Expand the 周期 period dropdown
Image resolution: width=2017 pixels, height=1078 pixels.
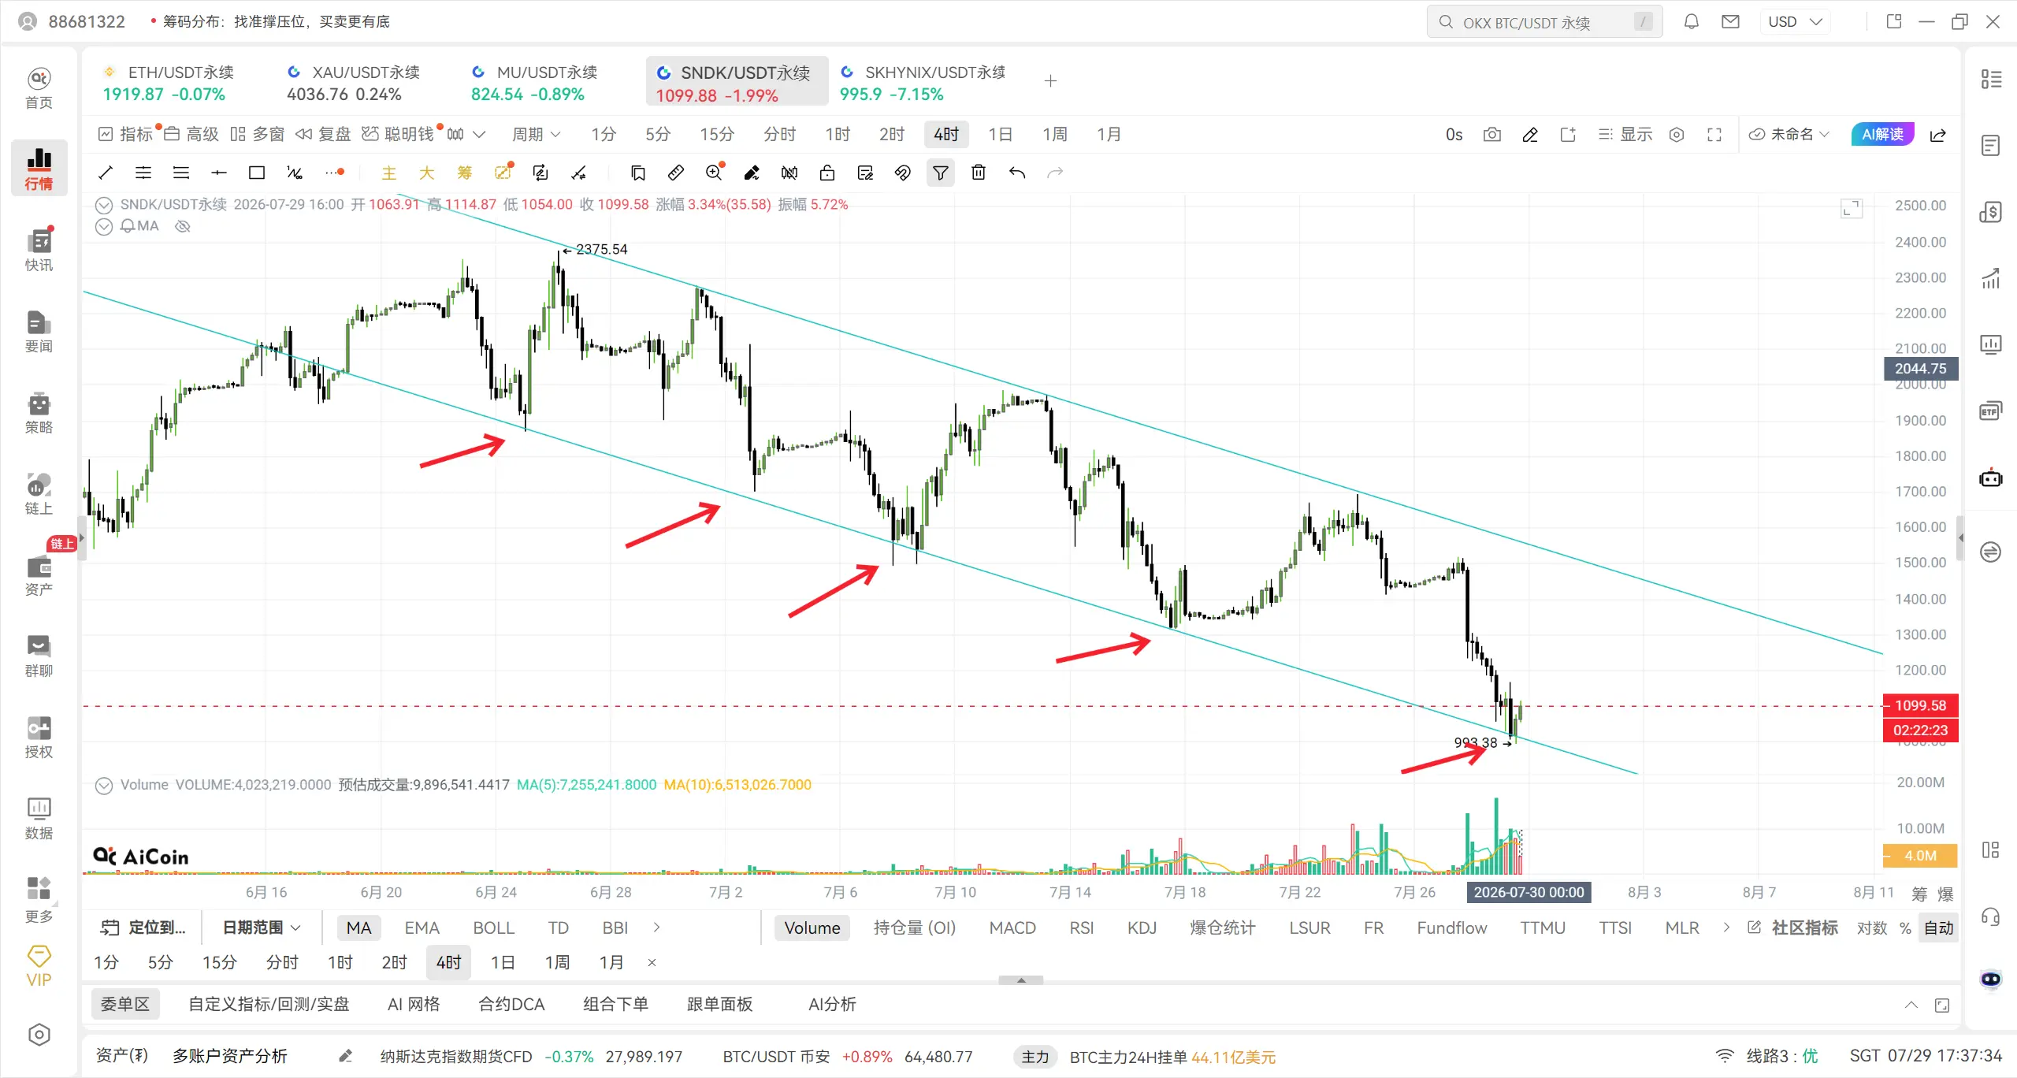click(x=537, y=135)
